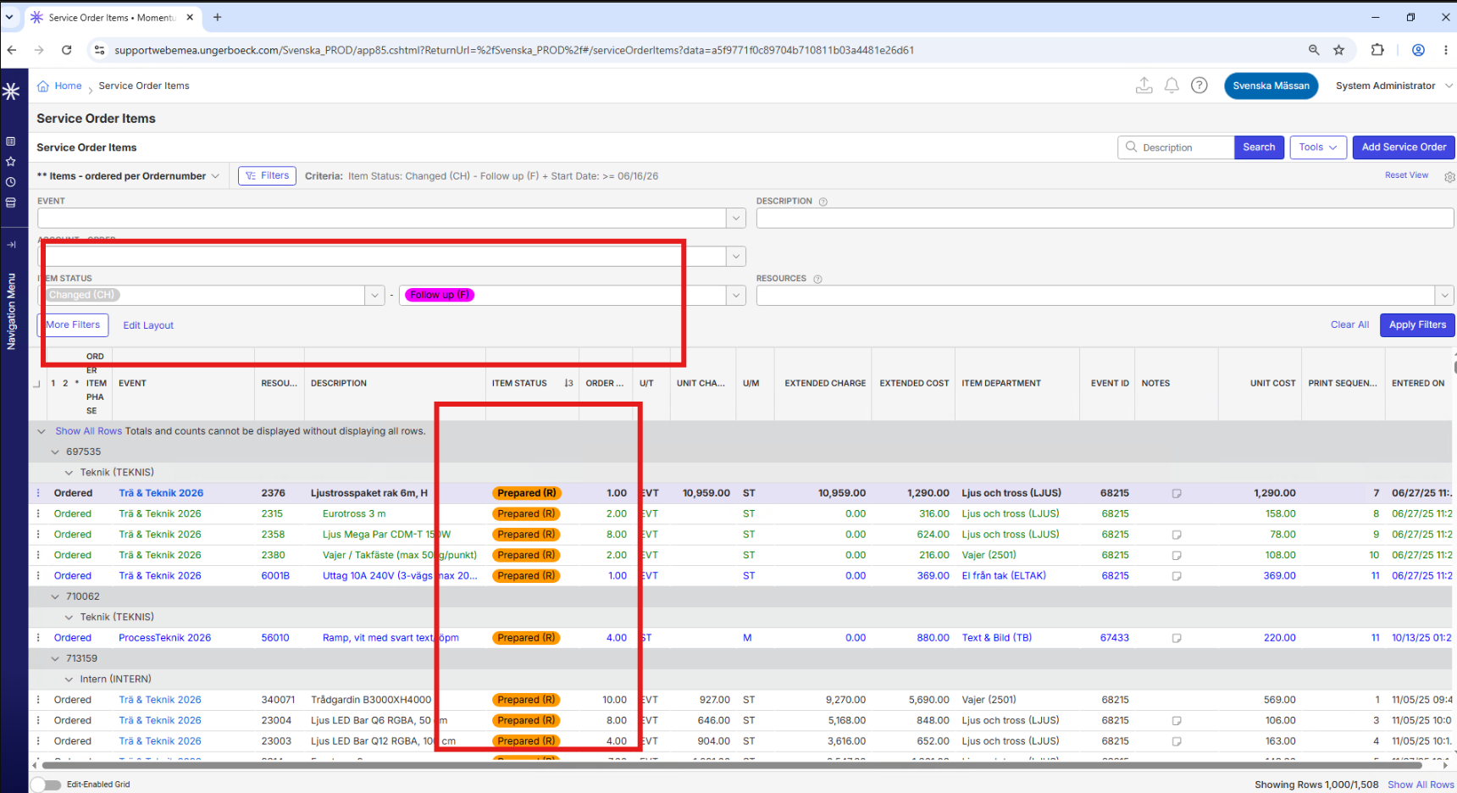Image resolution: width=1457 pixels, height=793 pixels.
Task: Open row menu for Eurotross 3 m row
Action: [38, 513]
